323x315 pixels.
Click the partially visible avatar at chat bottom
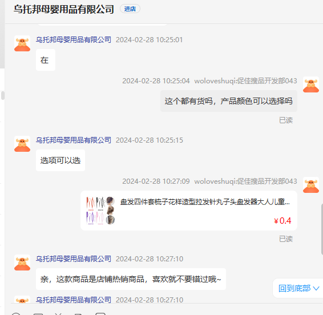(x=22, y=300)
